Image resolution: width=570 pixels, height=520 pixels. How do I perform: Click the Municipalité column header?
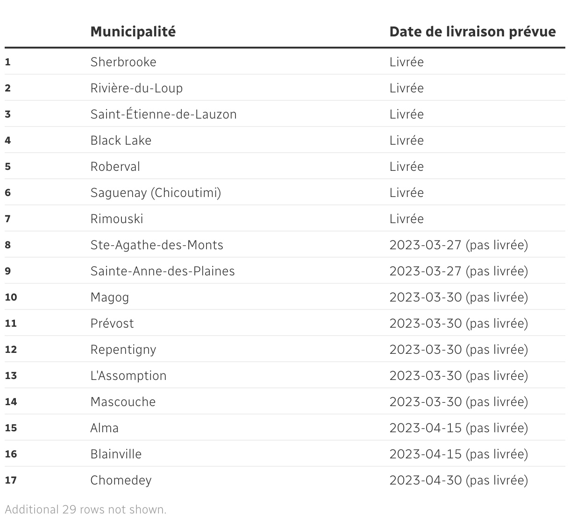tap(133, 32)
